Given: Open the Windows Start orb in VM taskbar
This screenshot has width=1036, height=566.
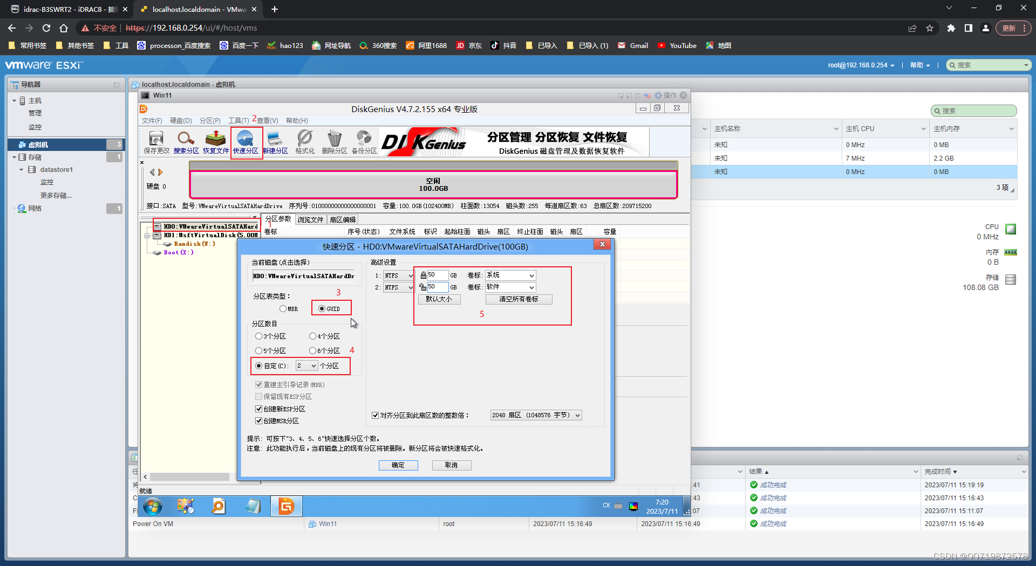Looking at the screenshot, I should pyautogui.click(x=153, y=506).
